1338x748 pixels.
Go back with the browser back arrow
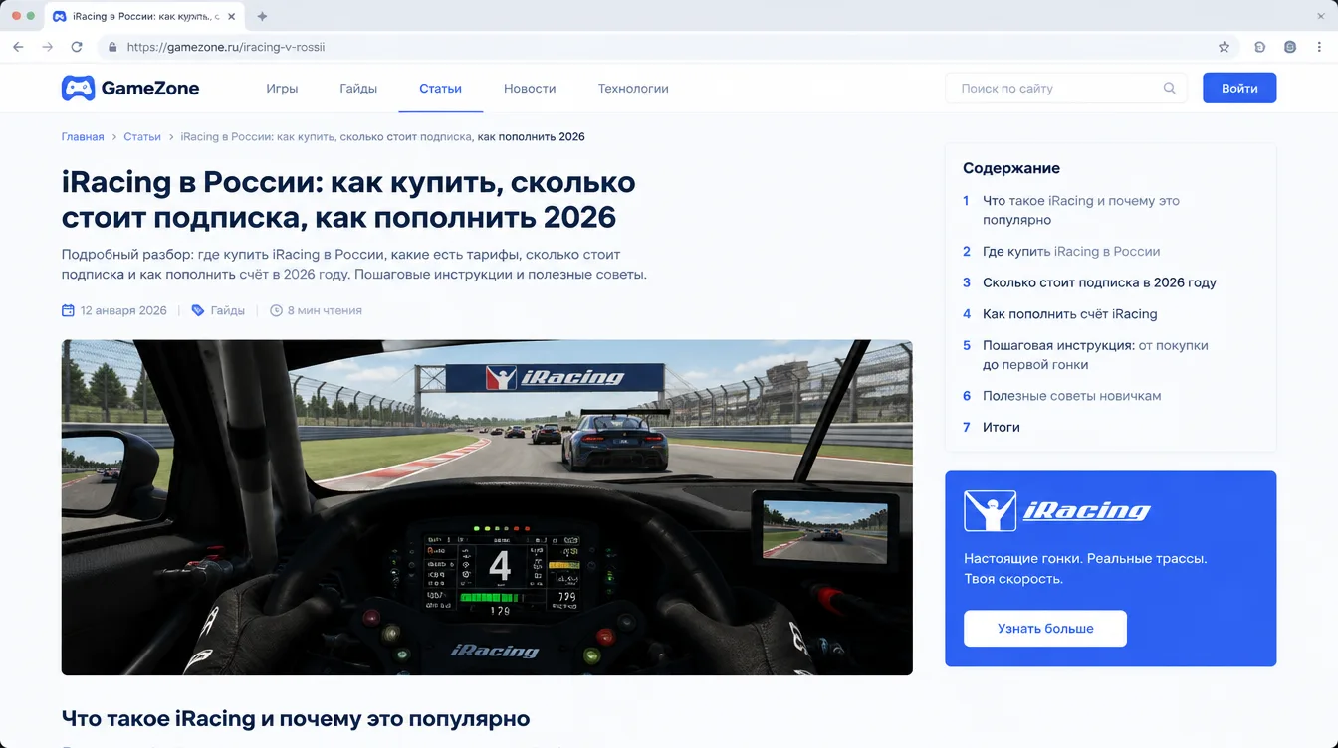(18, 47)
